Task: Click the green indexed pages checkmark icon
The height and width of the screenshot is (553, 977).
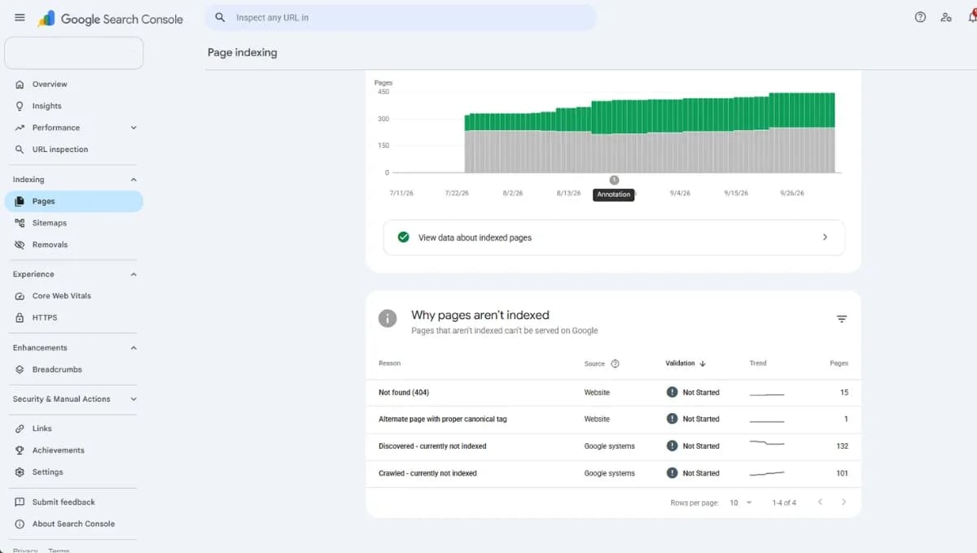Action: click(403, 237)
